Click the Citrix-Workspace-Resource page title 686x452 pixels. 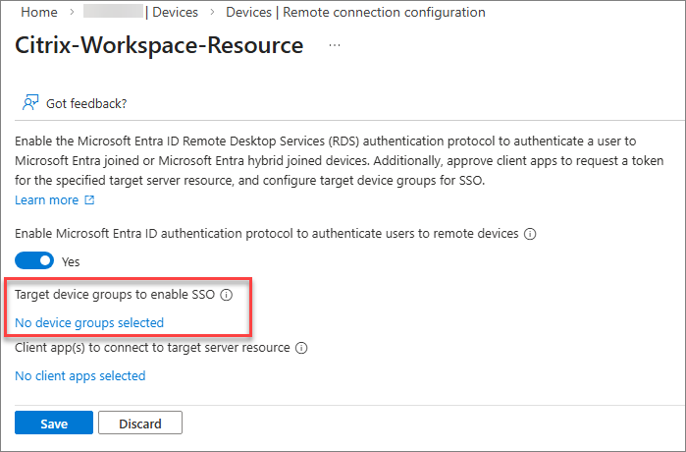[159, 46]
